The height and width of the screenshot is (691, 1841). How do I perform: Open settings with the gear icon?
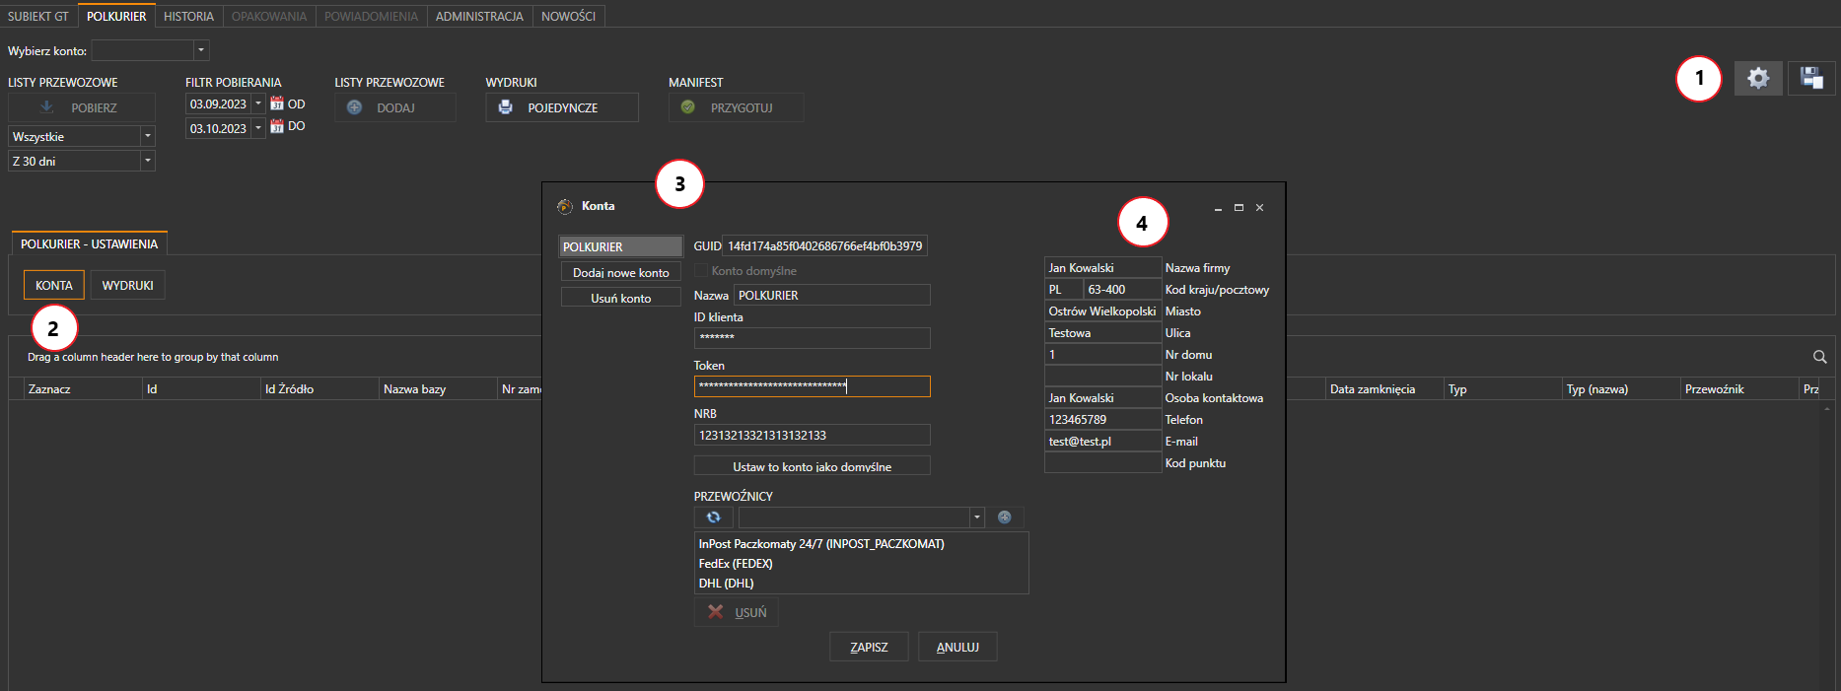pos(1757,78)
